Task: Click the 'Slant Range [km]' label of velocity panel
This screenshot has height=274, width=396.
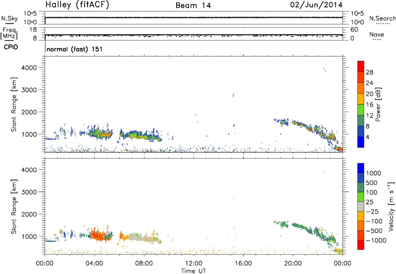Action: [x=14, y=206]
